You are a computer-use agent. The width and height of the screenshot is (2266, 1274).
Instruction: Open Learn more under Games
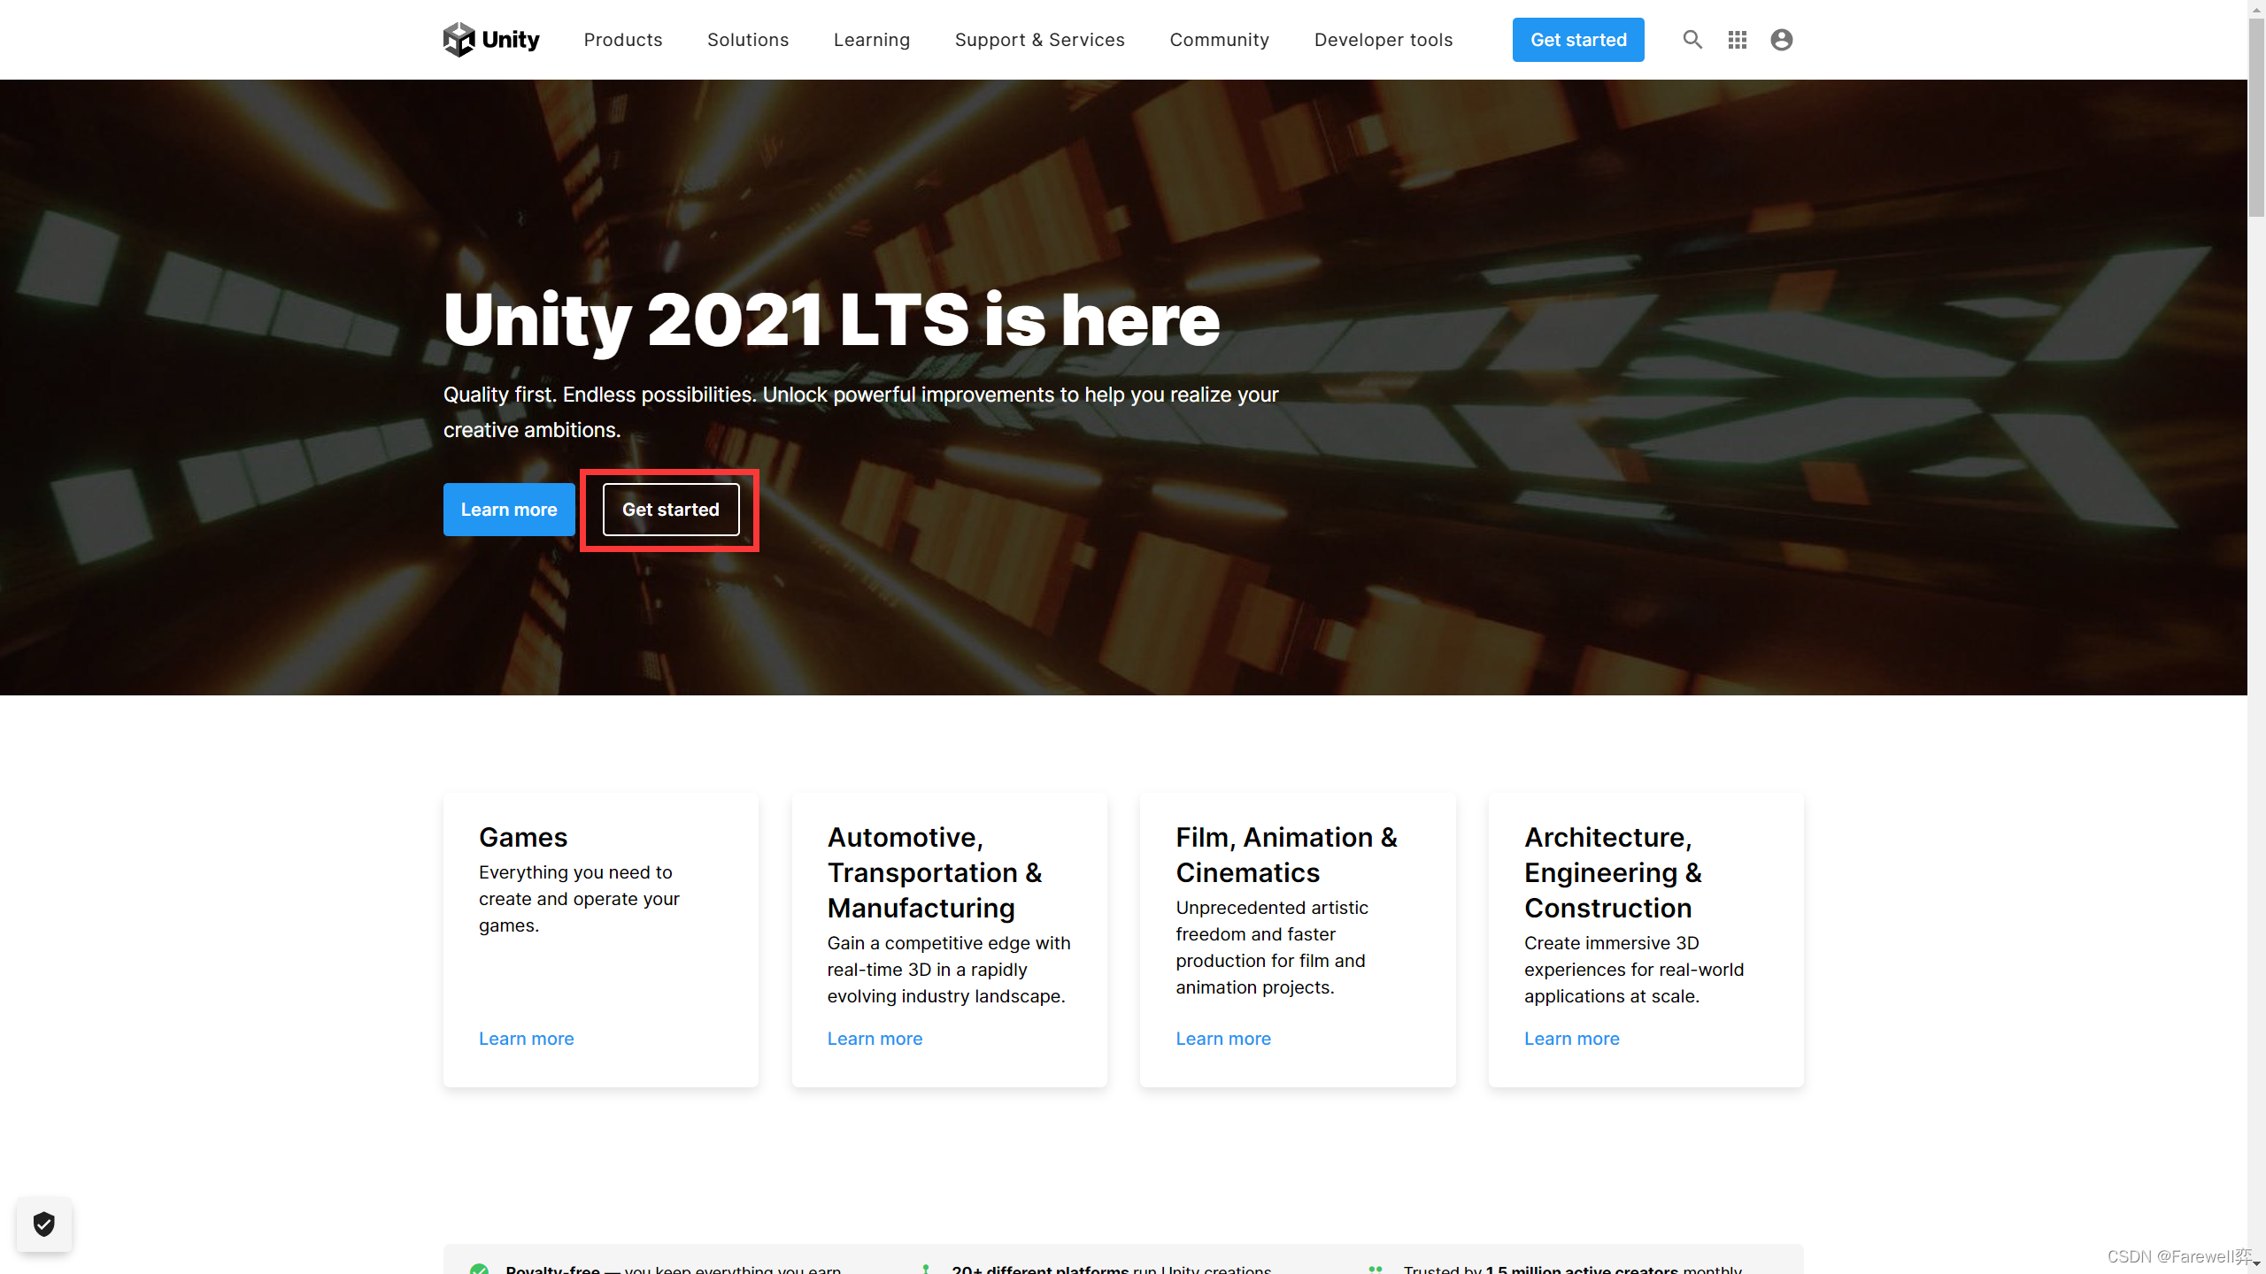[526, 1039]
